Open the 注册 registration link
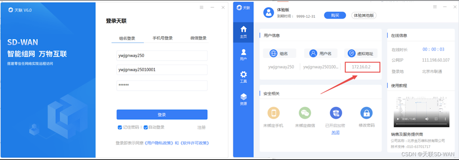This screenshot has height=160, width=459. [201, 127]
